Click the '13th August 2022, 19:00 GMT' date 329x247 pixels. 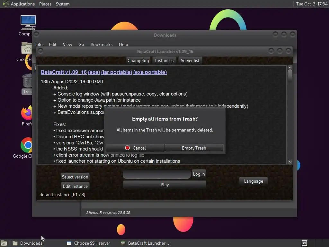click(x=72, y=82)
